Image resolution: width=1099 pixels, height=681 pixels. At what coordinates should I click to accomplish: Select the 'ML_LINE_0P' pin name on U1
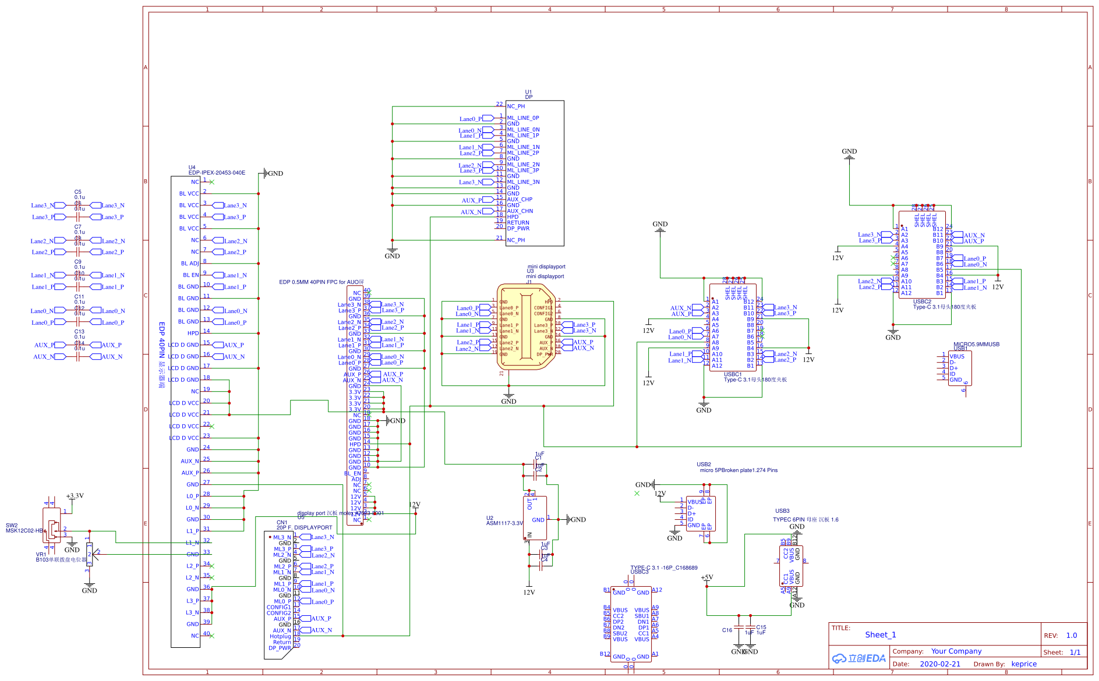(523, 118)
